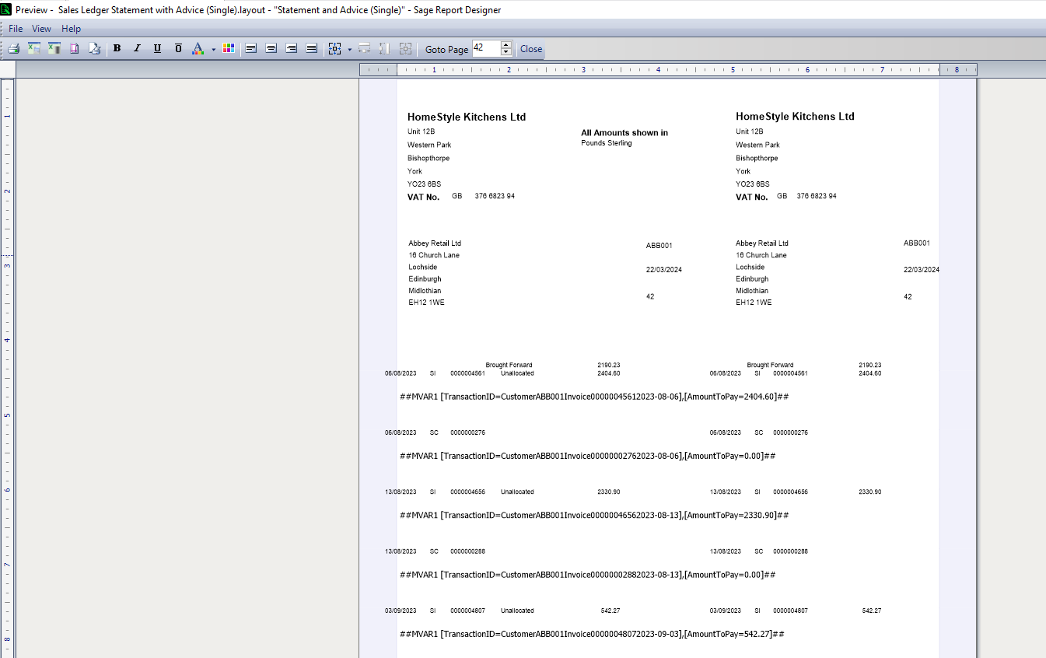This screenshot has height=658, width=1046.
Task: Click the Goto Page number field
Action: click(485, 48)
